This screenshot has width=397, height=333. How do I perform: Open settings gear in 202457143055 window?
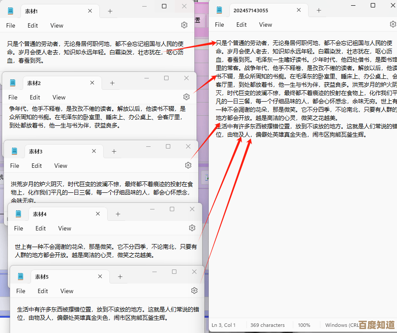[393, 25]
